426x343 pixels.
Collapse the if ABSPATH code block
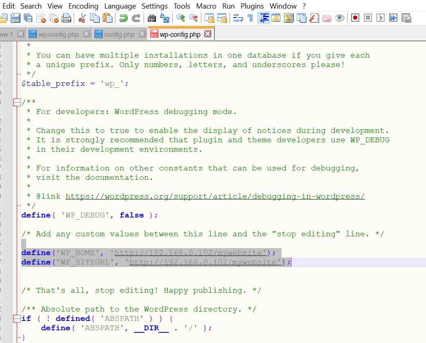(17, 318)
